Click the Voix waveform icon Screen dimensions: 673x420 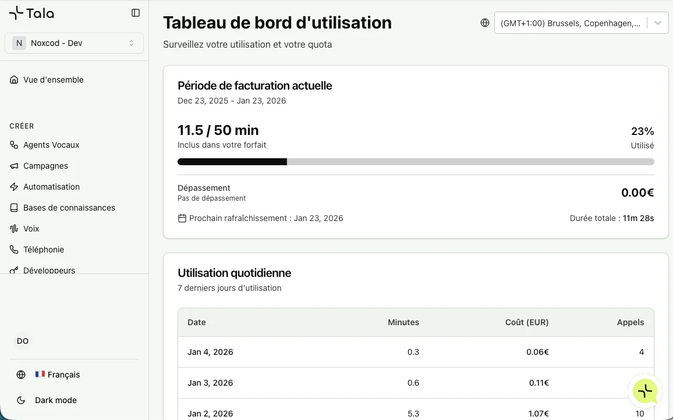tap(14, 229)
